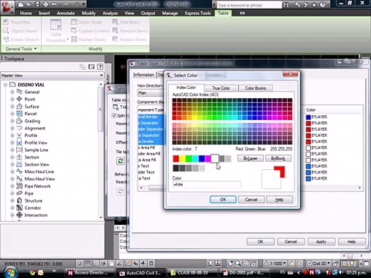Click the Realign Stacks ribbon icon
Image resolution: width=371 pixels, height=278 pixels.
click(x=74, y=39)
